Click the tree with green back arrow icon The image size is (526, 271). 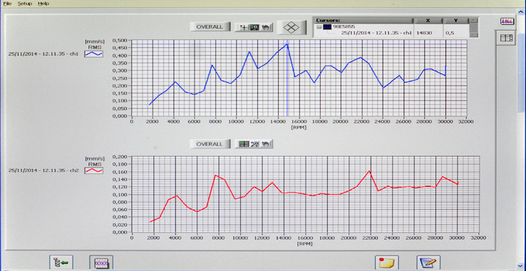(61, 262)
